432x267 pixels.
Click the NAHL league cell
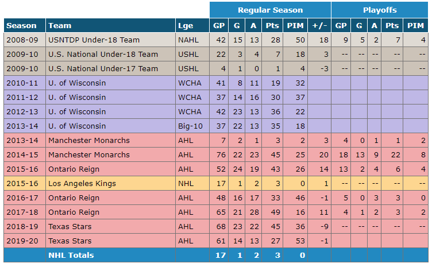188,40
